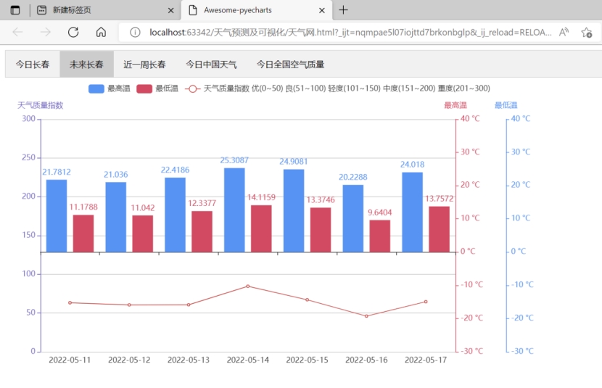The height and width of the screenshot is (388, 602).
Task: Click the 300 tick on the left axis
Action: (29, 119)
